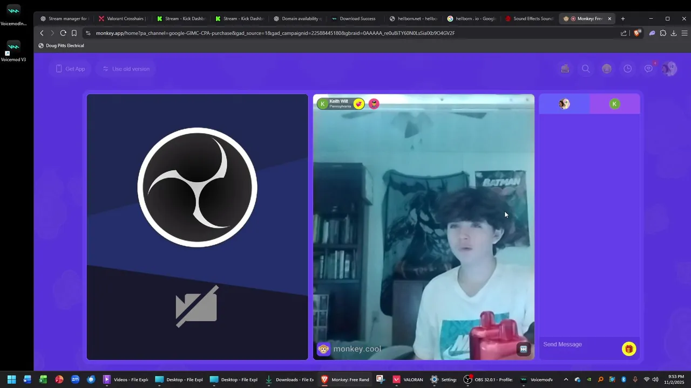Click the monkey.cool logo on video
The height and width of the screenshot is (388, 691).
[x=349, y=349]
